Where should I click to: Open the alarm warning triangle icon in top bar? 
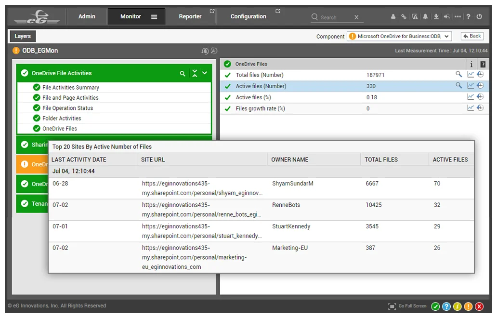415,16
